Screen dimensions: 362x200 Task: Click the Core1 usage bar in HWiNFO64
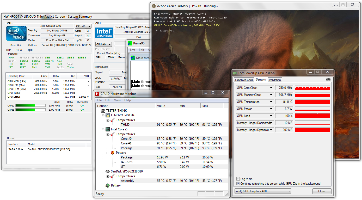30,110
